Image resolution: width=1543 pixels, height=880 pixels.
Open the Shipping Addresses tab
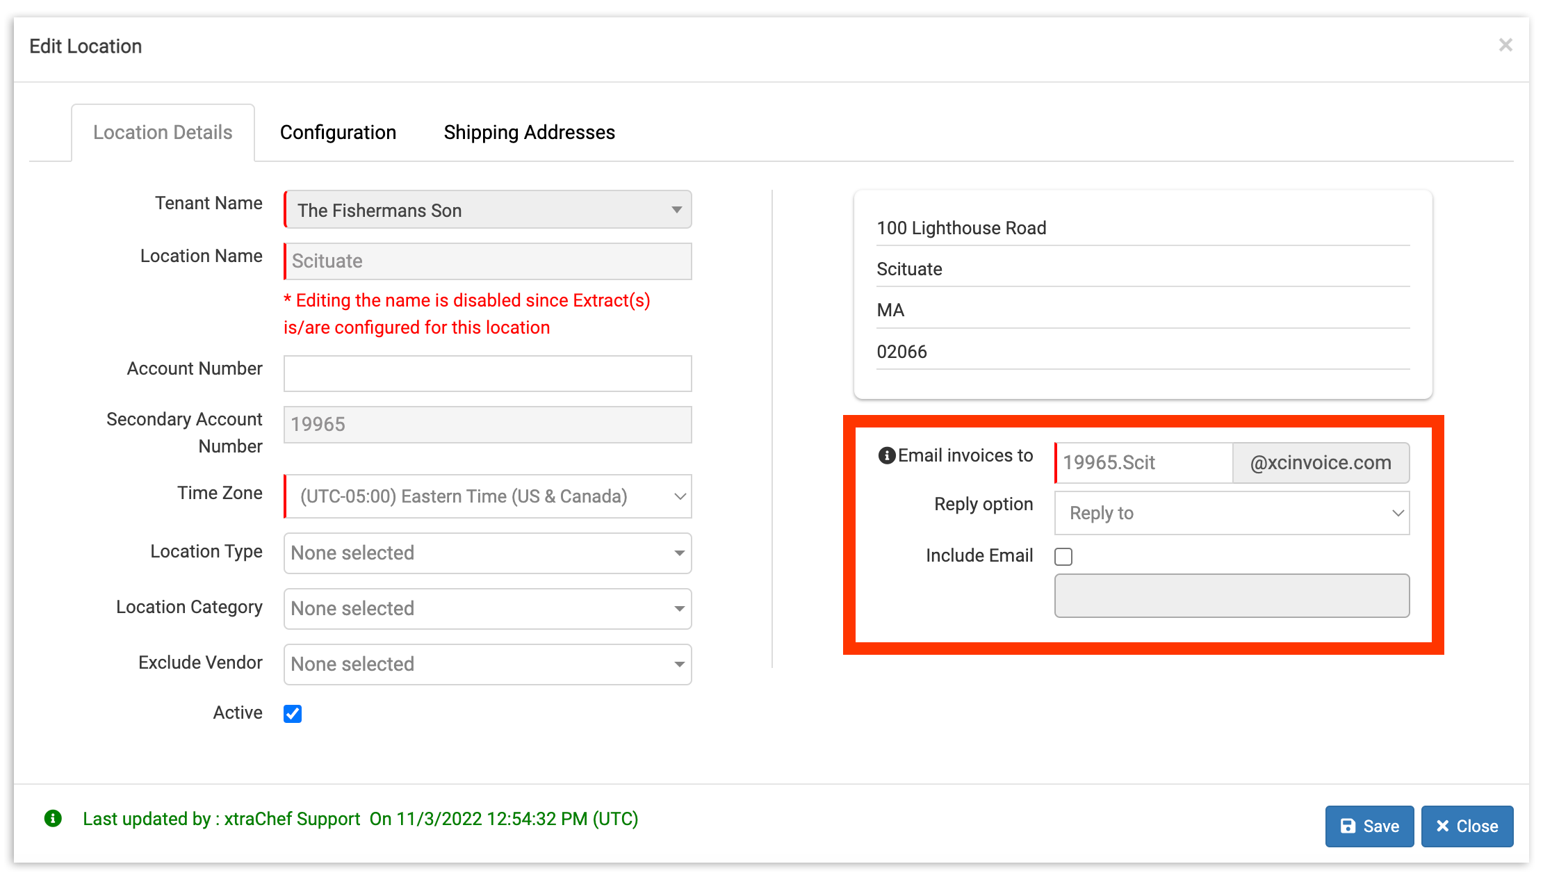(529, 132)
